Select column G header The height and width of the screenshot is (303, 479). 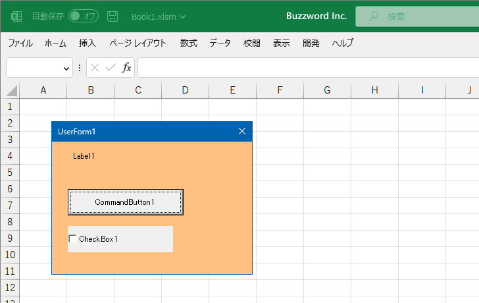click(328, 90)
